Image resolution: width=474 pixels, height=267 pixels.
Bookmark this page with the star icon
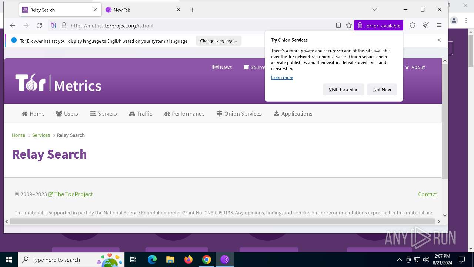point(349,26)
